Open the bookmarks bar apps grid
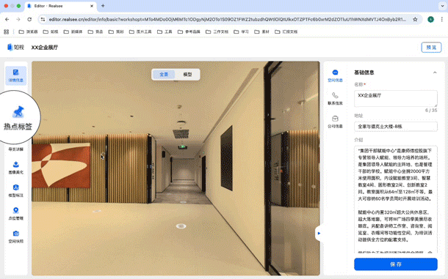This screenshot has width=448, height=279. [x=7, y=31]
